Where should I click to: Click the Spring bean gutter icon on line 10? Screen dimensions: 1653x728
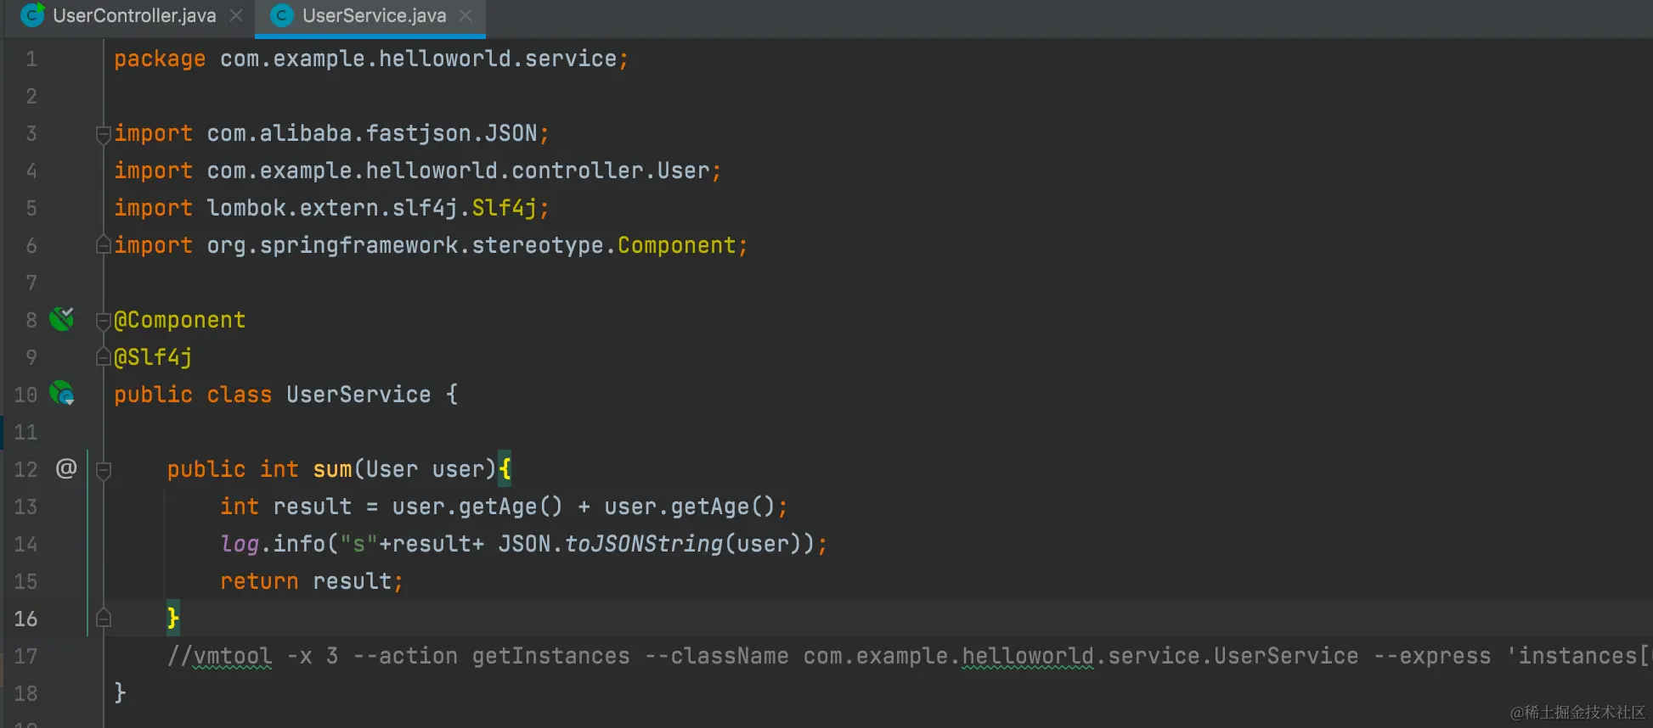point(62,394)
